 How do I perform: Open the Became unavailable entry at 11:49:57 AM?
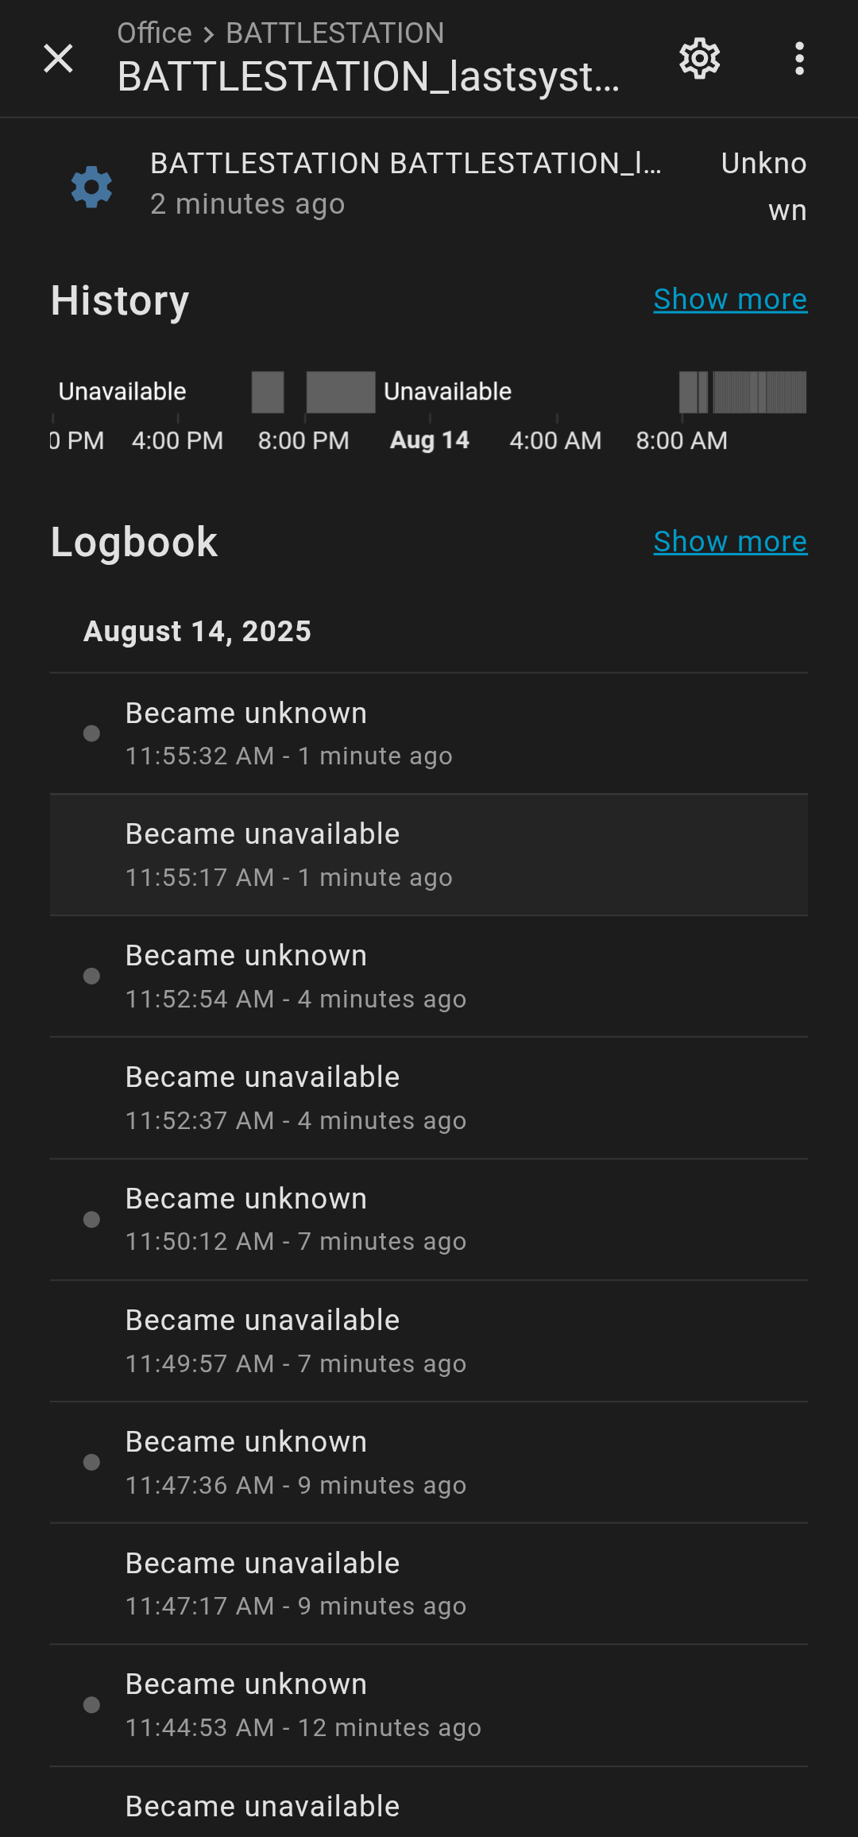point(429,1341)
